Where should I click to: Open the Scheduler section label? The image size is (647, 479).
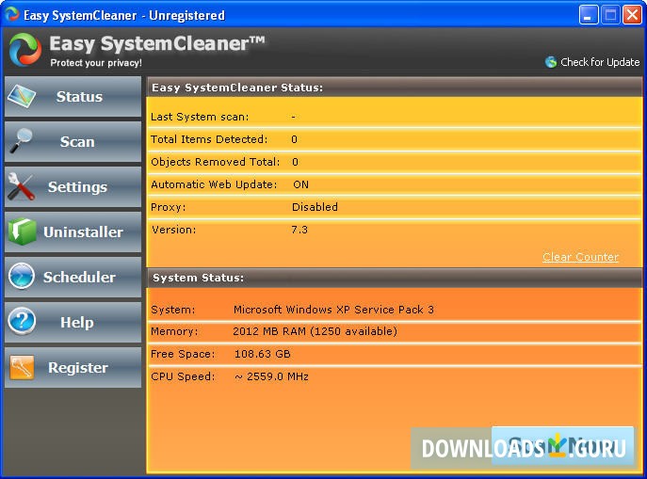click(79, 277)
